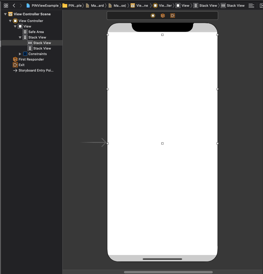263x274 pixels.
Task: Click the View Controller Scene icon
Action: [x=10, y=14]
